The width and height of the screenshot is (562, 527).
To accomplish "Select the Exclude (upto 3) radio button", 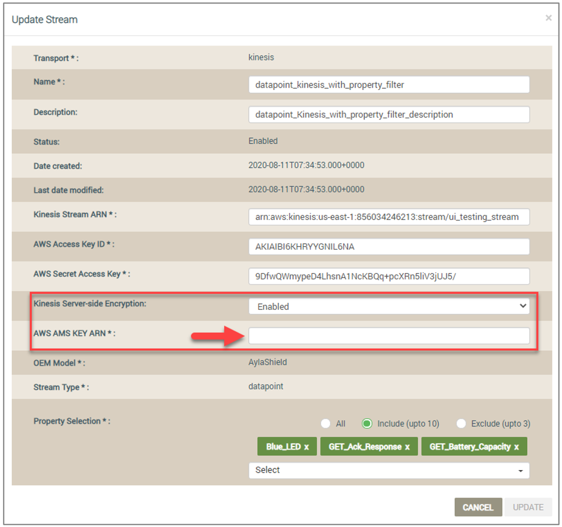I will [461, 423].
